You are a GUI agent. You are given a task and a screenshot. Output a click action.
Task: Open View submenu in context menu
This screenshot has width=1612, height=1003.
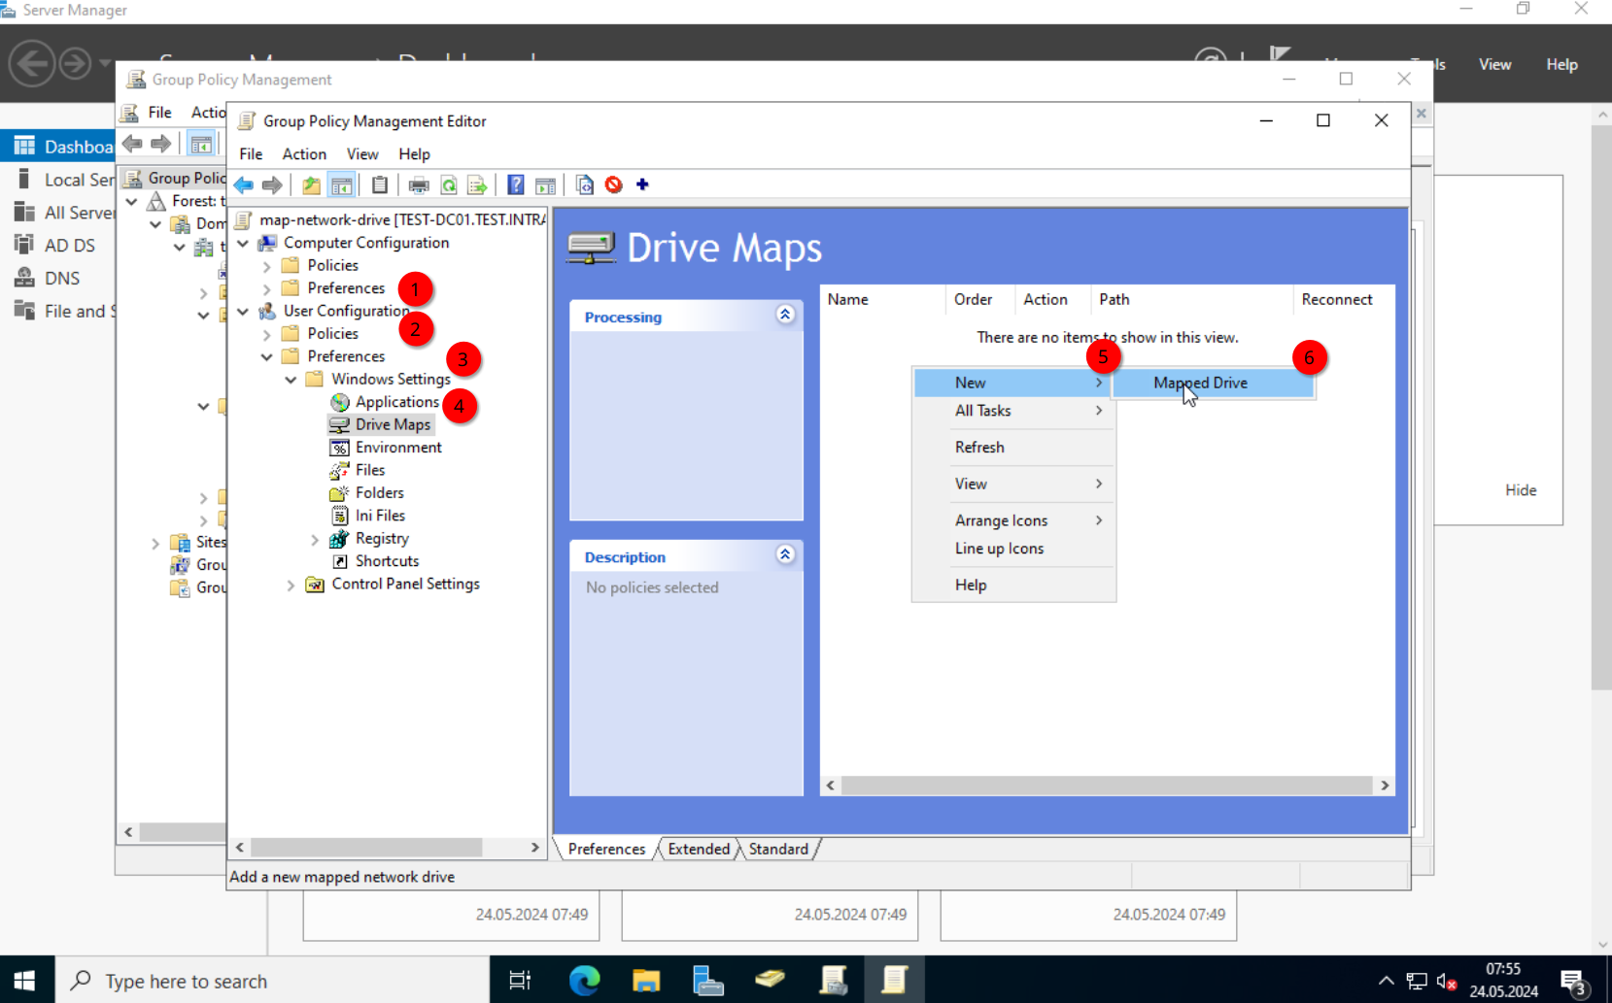[x=1013, y=484]
